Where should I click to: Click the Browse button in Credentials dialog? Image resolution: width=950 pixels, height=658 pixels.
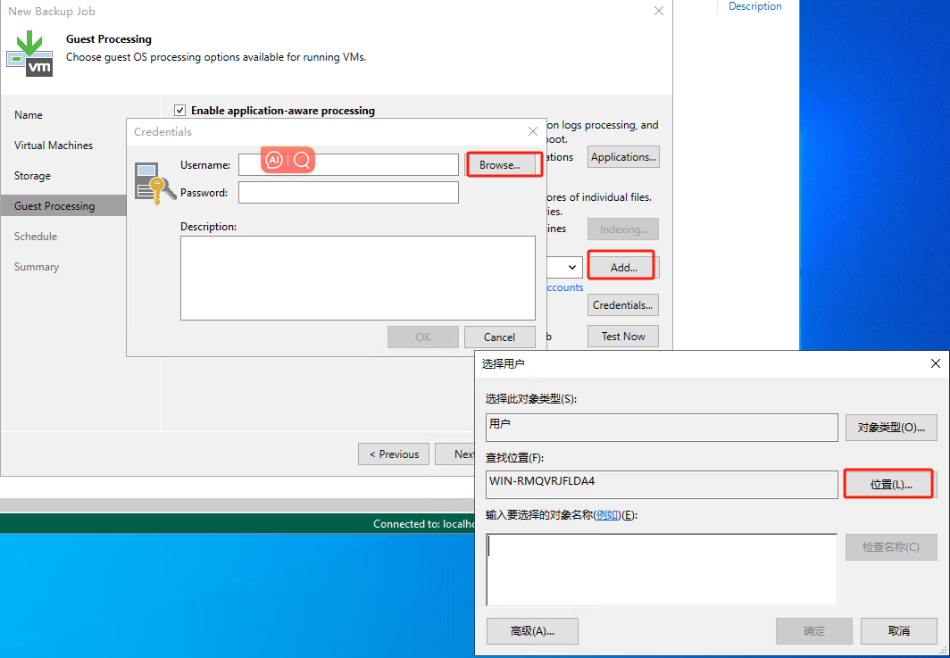pos(504,164)
